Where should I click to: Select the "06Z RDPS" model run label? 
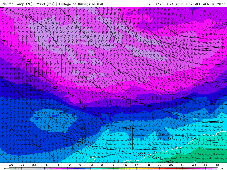tap(153, 4)
